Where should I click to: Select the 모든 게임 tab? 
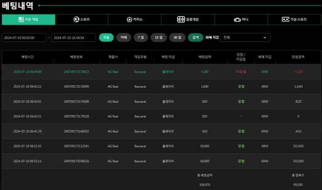pyautogui.click(x=28, y=20)
